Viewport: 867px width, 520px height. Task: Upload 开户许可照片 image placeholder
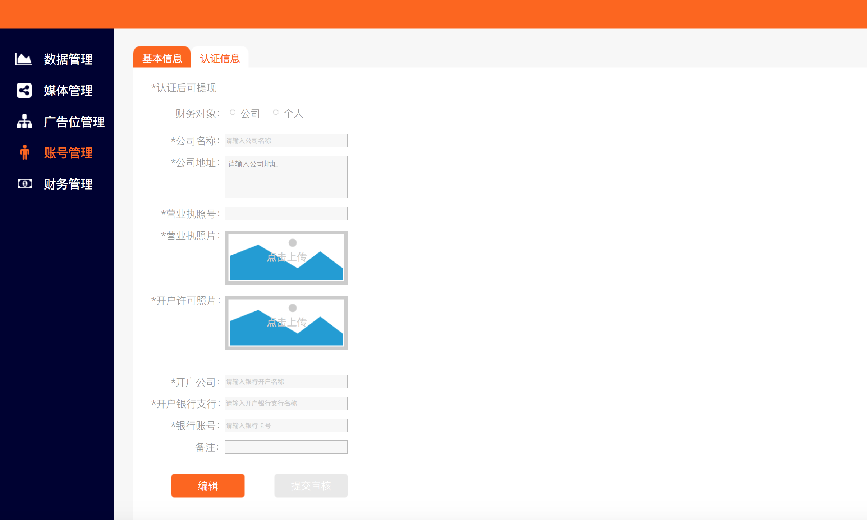[286, 323]
